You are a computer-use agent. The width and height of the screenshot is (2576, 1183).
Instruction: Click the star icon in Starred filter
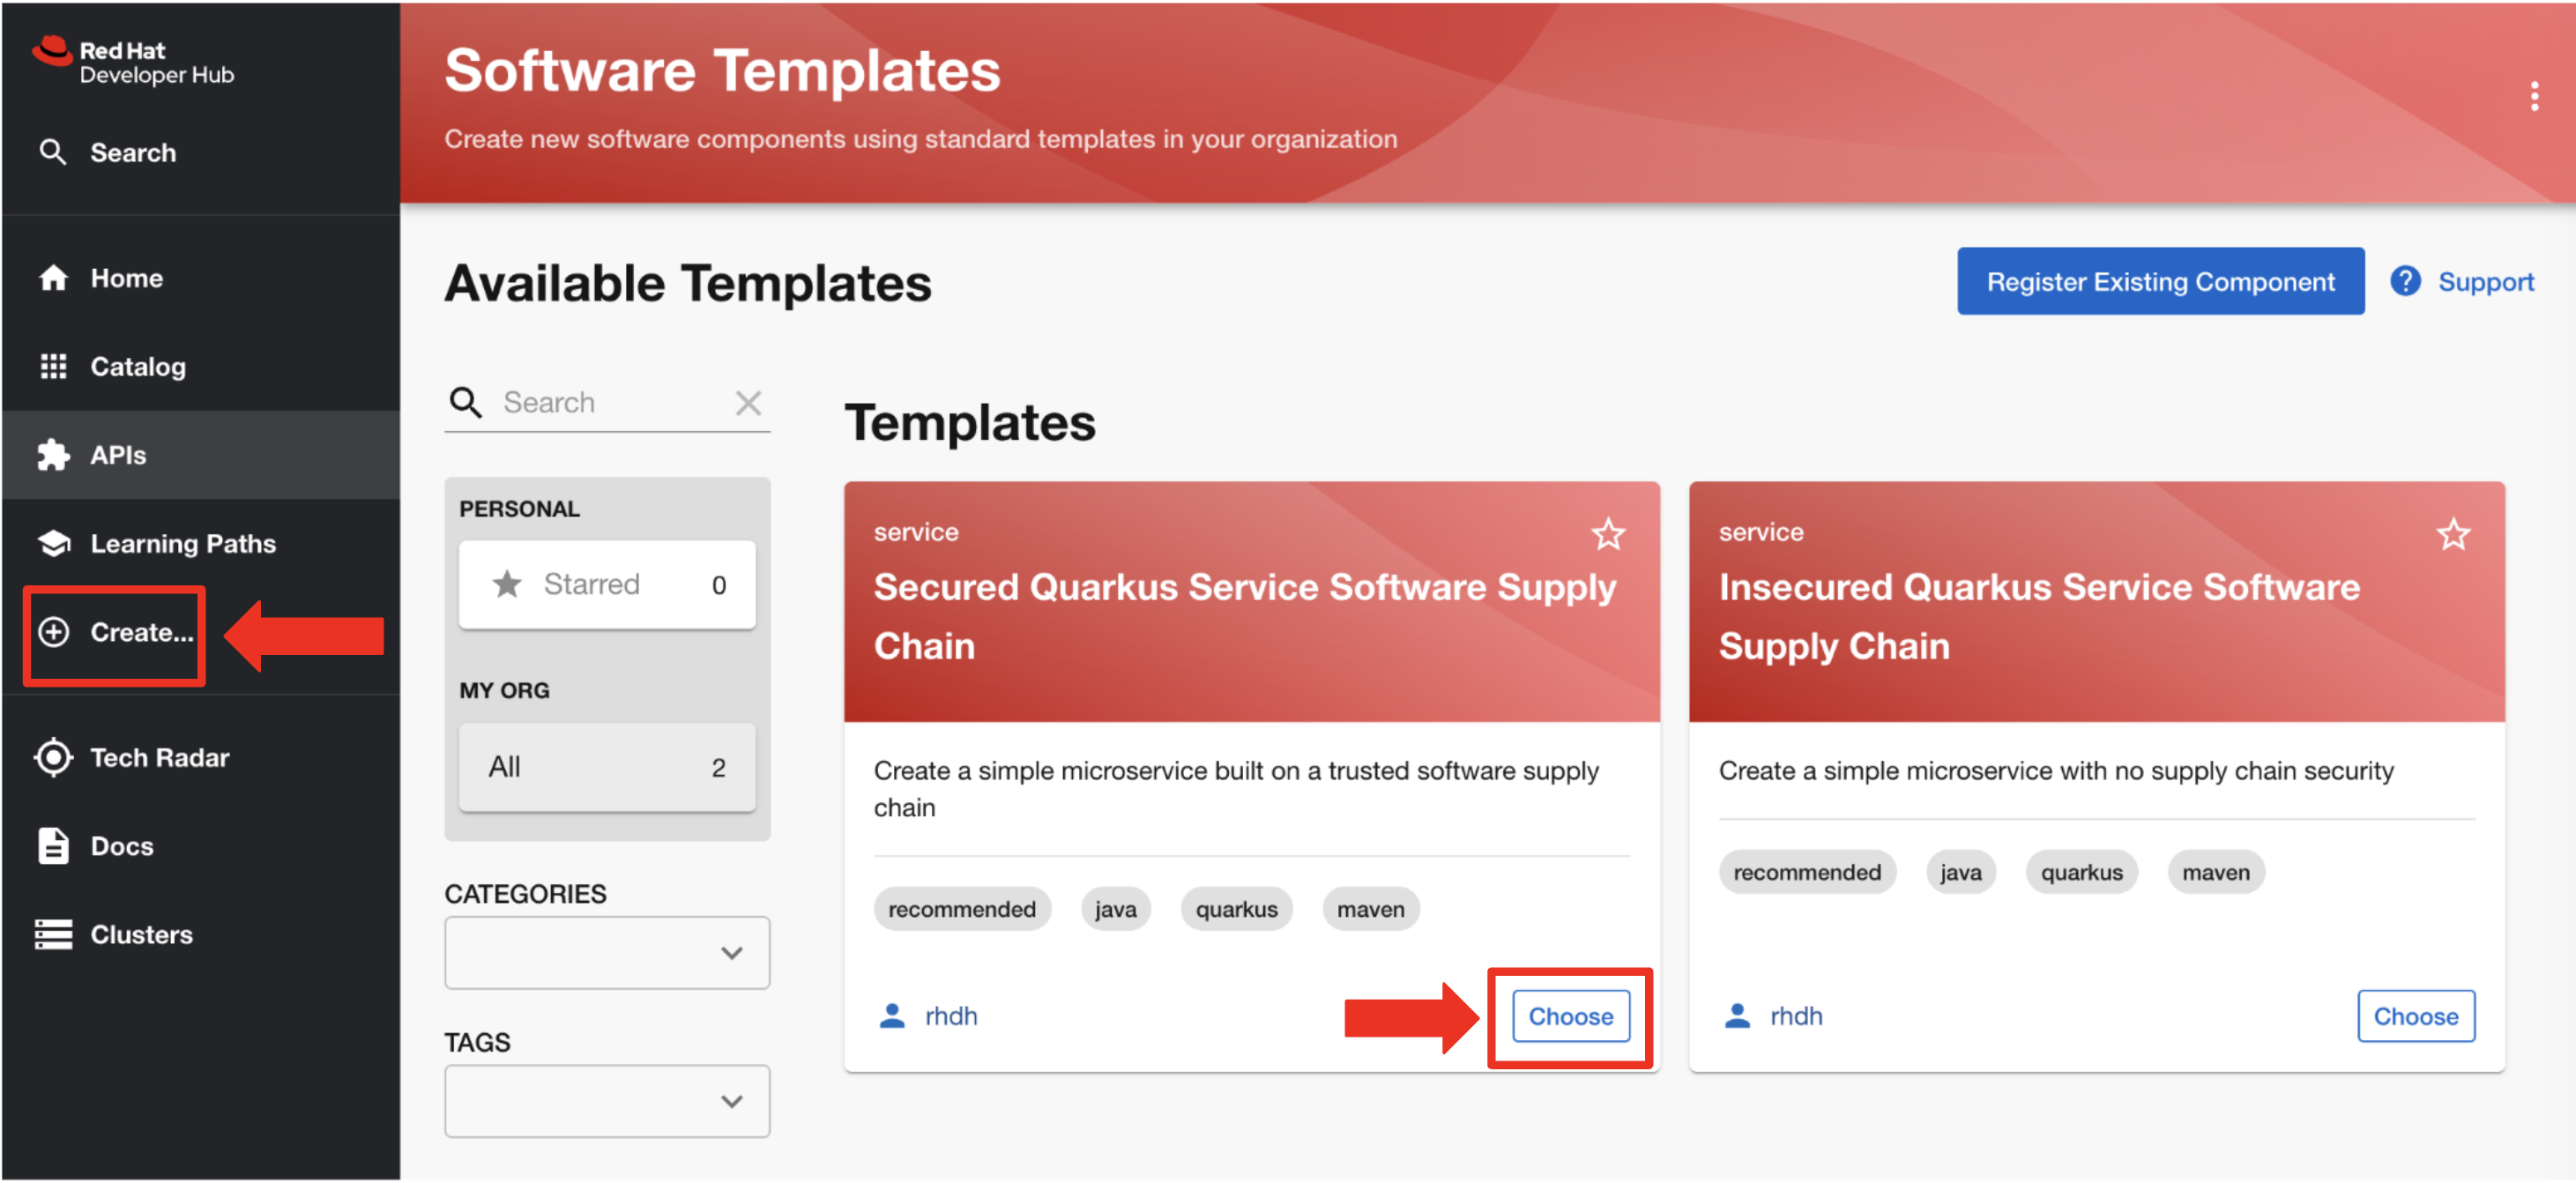pyautogui.click(x=507, y=584)
